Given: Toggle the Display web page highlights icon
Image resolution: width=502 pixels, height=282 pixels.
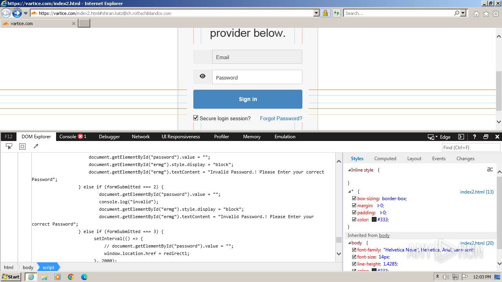Looking at the screenshot, I should pyautogui.click(x=22, y=146).
